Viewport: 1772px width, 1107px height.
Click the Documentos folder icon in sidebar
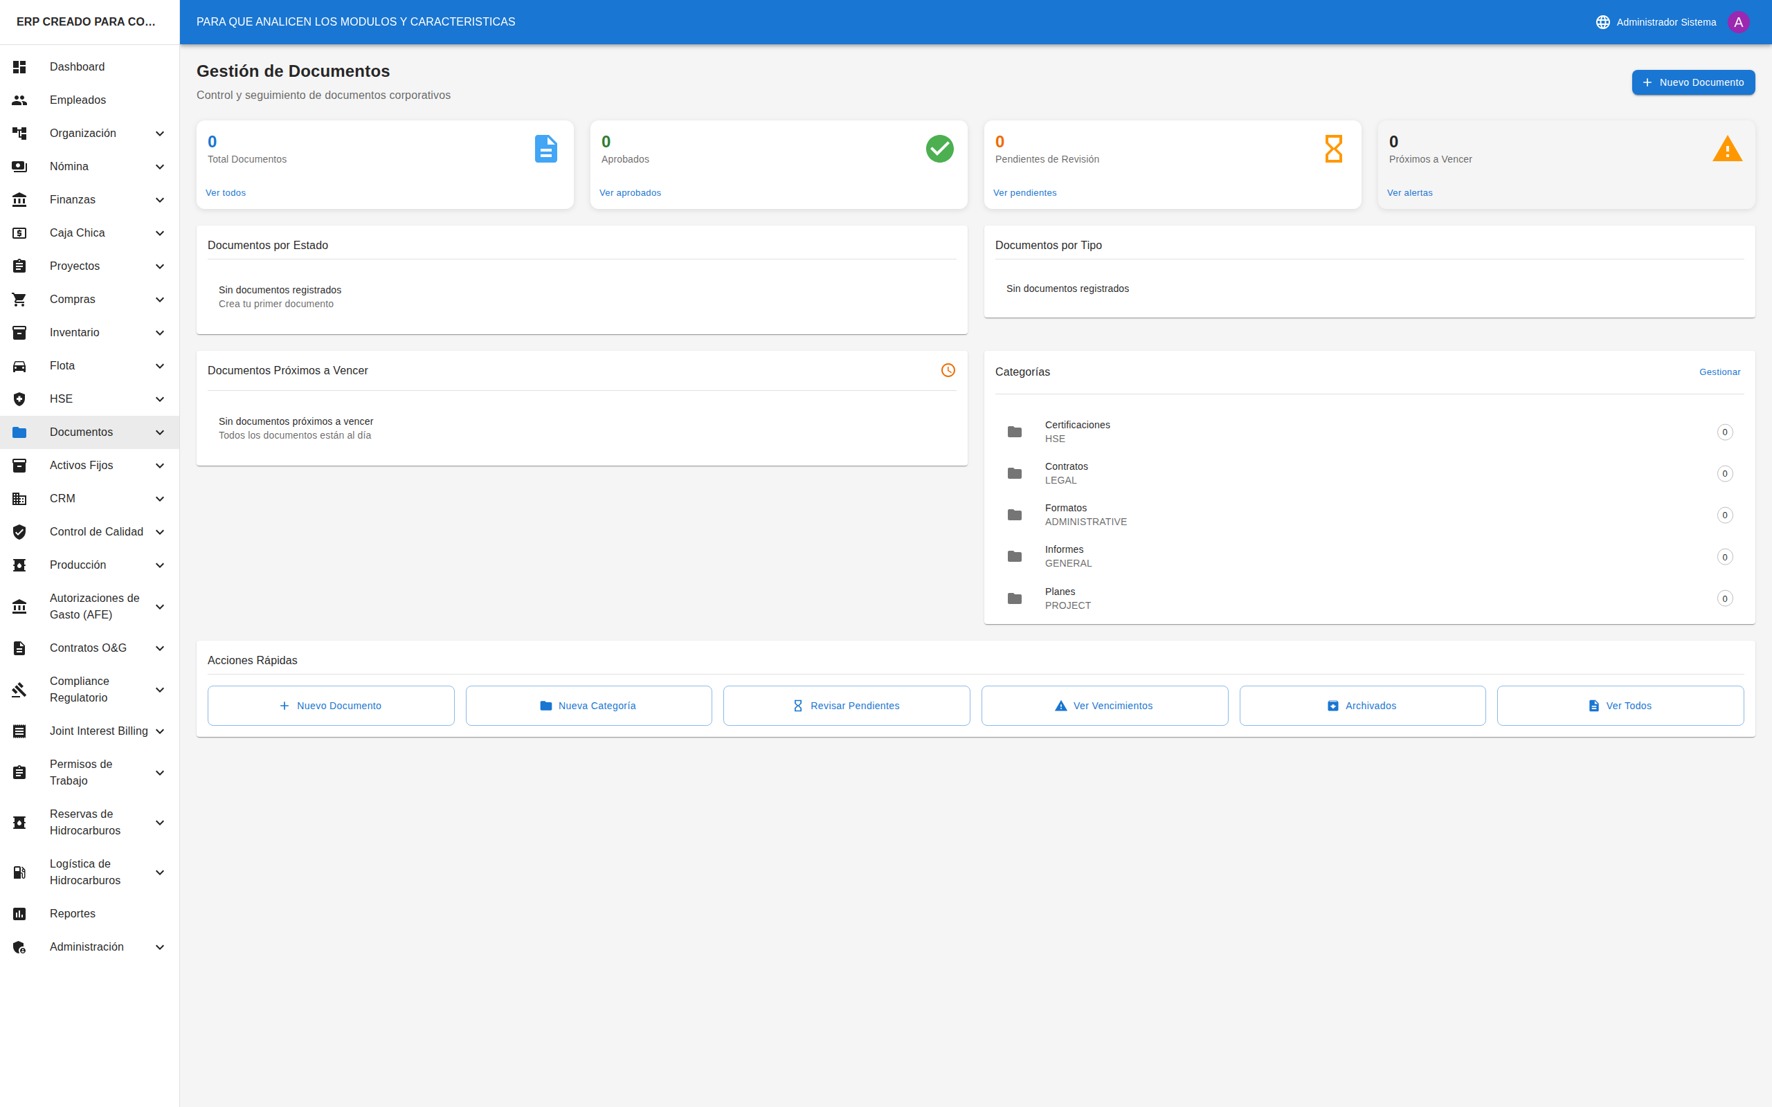(20, 432)
